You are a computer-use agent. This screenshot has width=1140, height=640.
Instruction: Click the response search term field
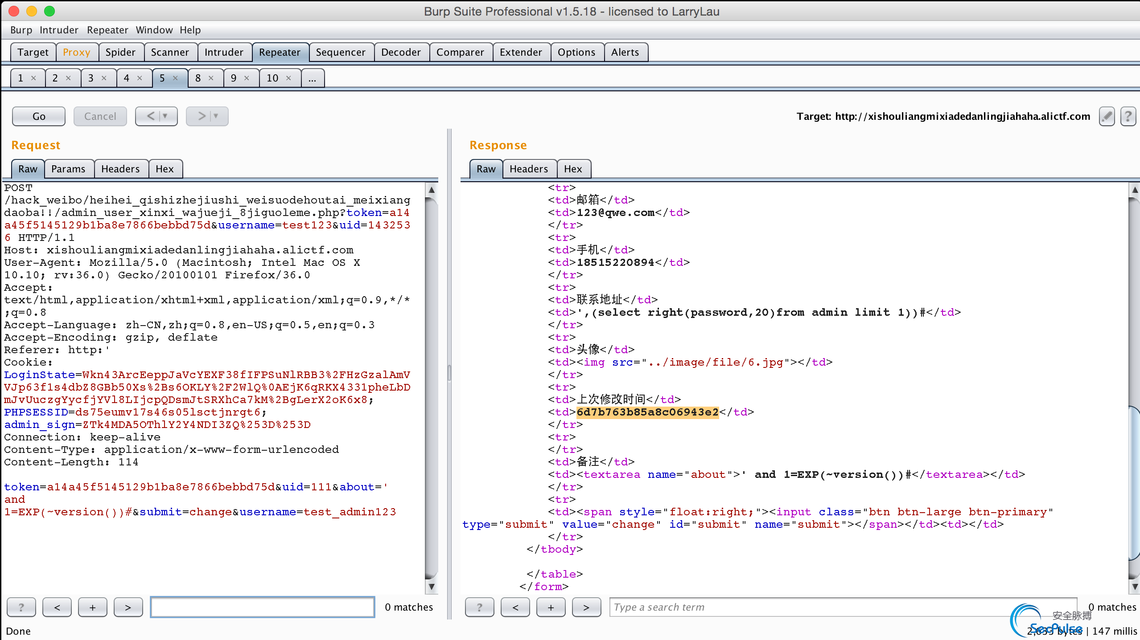(x=843, y=607)
